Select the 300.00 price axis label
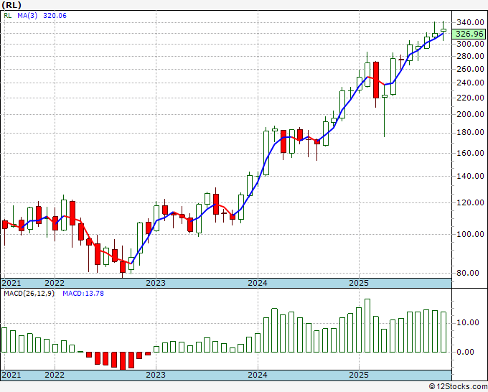The image size is (488, 392). 470,44
